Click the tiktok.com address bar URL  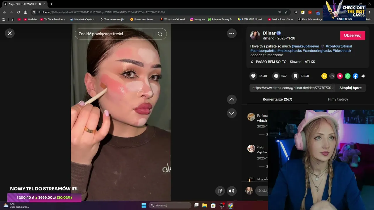(x=101, y=12)
